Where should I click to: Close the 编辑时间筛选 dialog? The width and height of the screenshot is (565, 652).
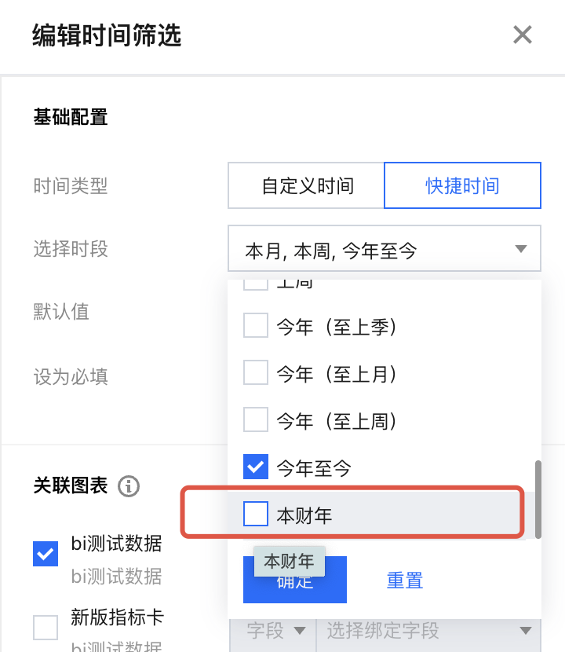click(522, 35)
